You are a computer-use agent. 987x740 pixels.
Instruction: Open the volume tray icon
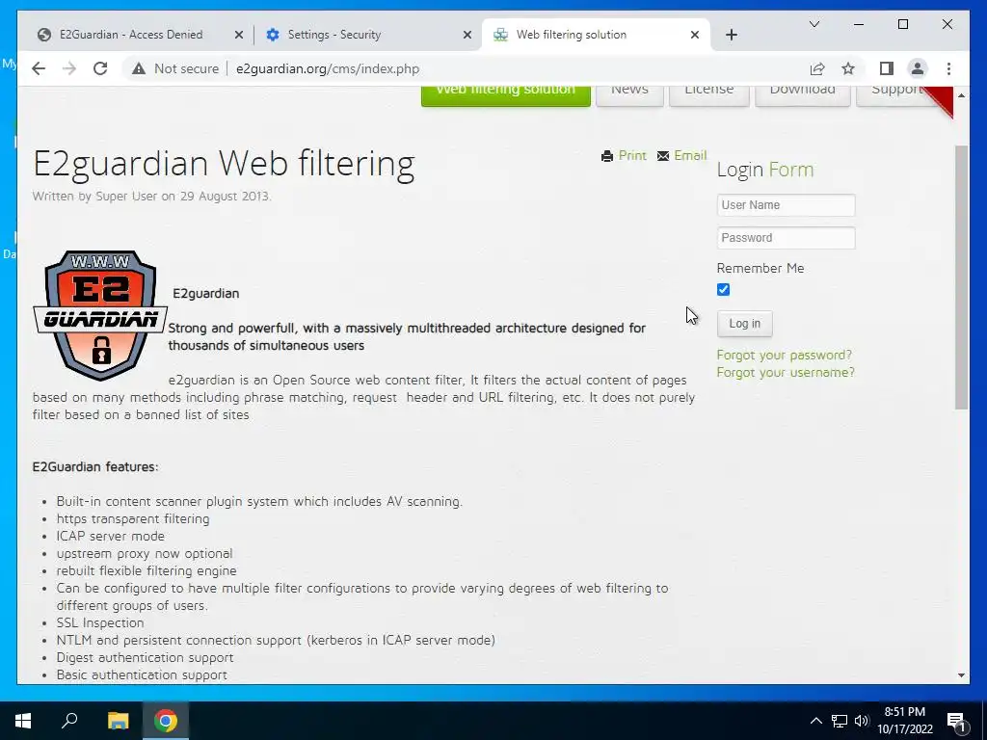[861, 721]
